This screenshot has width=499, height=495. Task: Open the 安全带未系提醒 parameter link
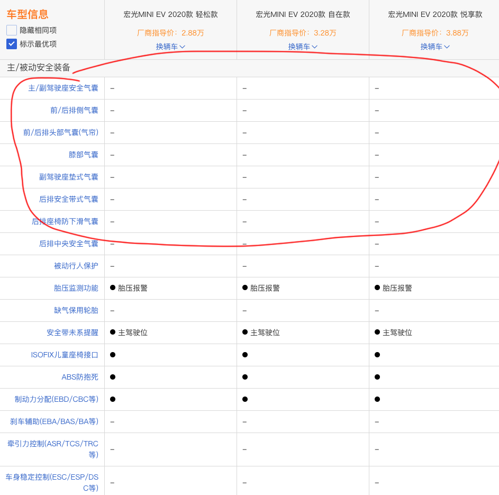click(x=72, y=332)
